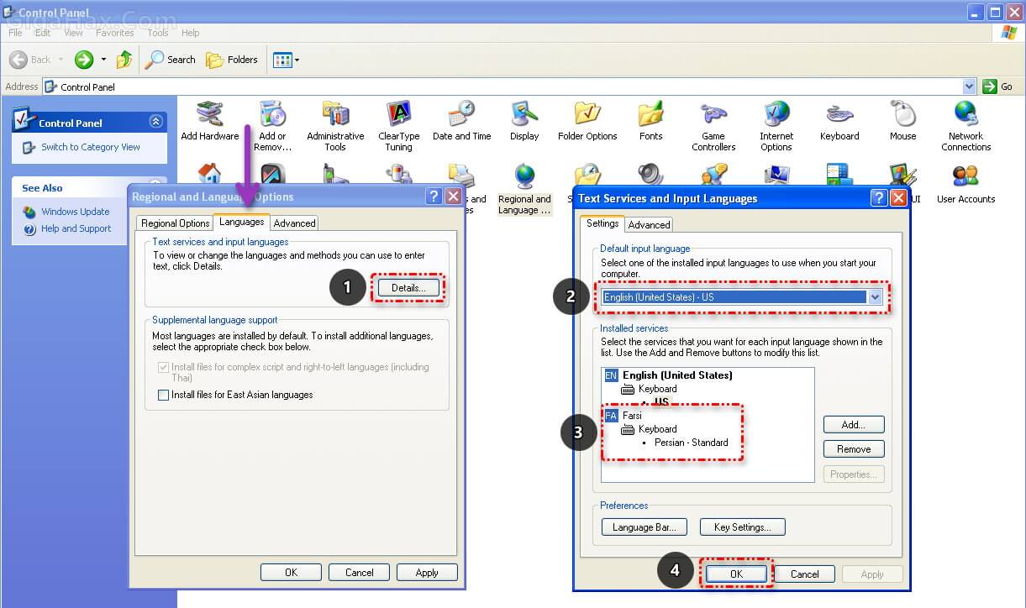The width and height of the screenshot is (1026, 608).
Task: Switch to the Regional Options tab
Action: (x=175, y=223)
